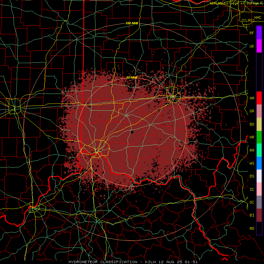This screenshot has width=264, height=264.
Task: Click the IC legend label
Action: click(252, 189)
